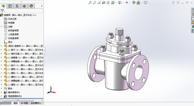Click the horizontal scrollbar of the feature tree

click(18, 100)
